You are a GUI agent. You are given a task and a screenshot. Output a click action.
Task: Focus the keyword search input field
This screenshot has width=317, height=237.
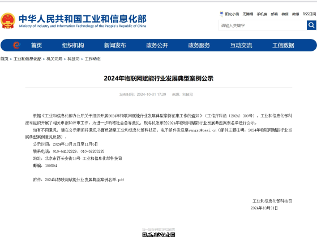click(263, 25)
